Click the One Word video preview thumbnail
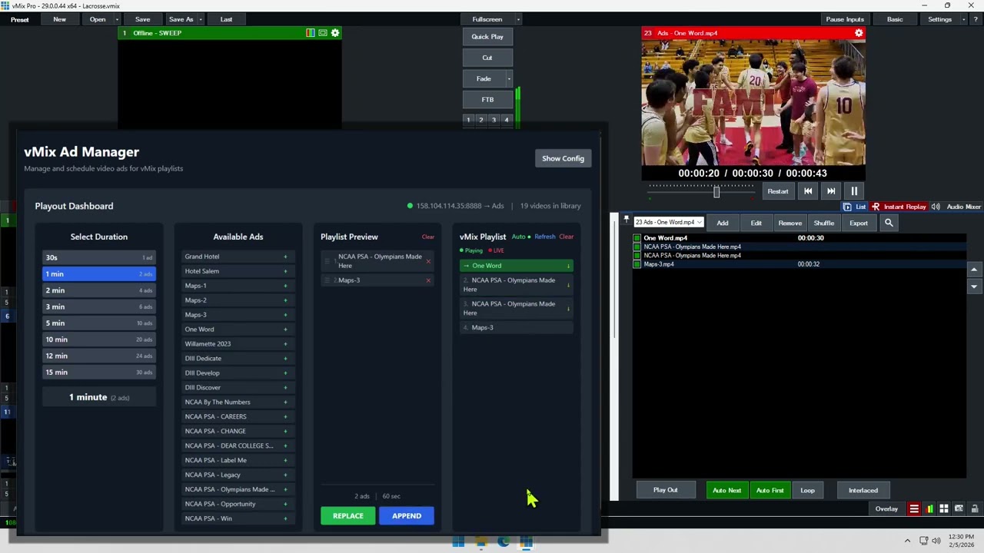984x553 pixels. (x=753, y=101)
